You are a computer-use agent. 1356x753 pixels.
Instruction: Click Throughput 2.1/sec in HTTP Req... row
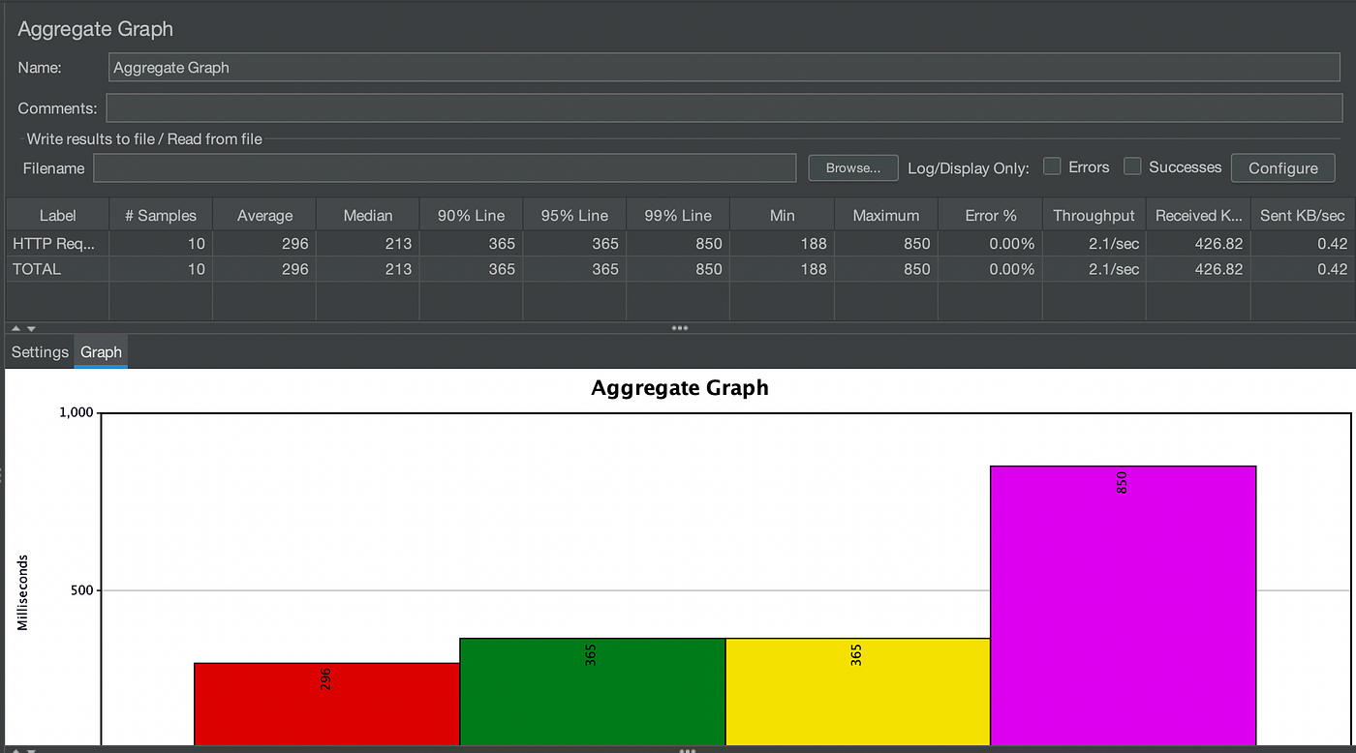(1094, 244)
